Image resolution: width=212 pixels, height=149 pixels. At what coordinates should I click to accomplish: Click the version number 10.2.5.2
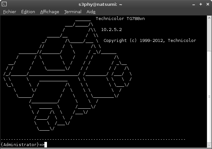[112, 30]
